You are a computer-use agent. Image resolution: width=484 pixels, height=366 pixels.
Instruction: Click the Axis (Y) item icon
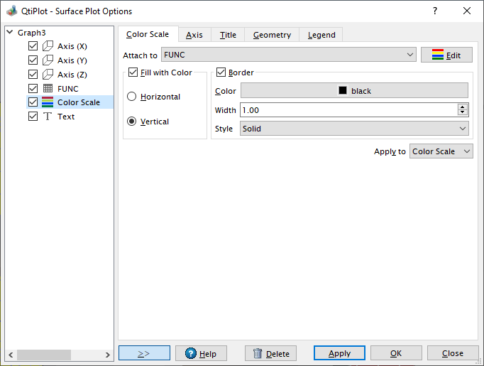[48, 60]
